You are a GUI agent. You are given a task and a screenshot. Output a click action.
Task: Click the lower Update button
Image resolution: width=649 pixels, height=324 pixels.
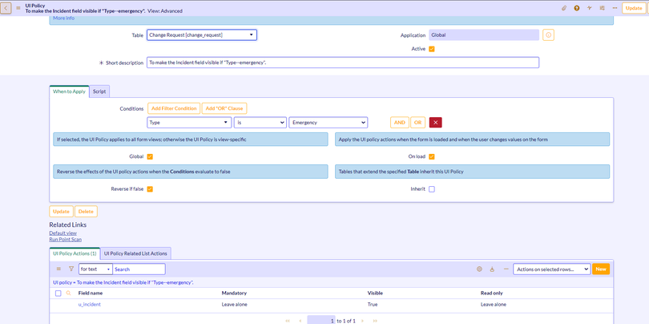coord(61,211)
